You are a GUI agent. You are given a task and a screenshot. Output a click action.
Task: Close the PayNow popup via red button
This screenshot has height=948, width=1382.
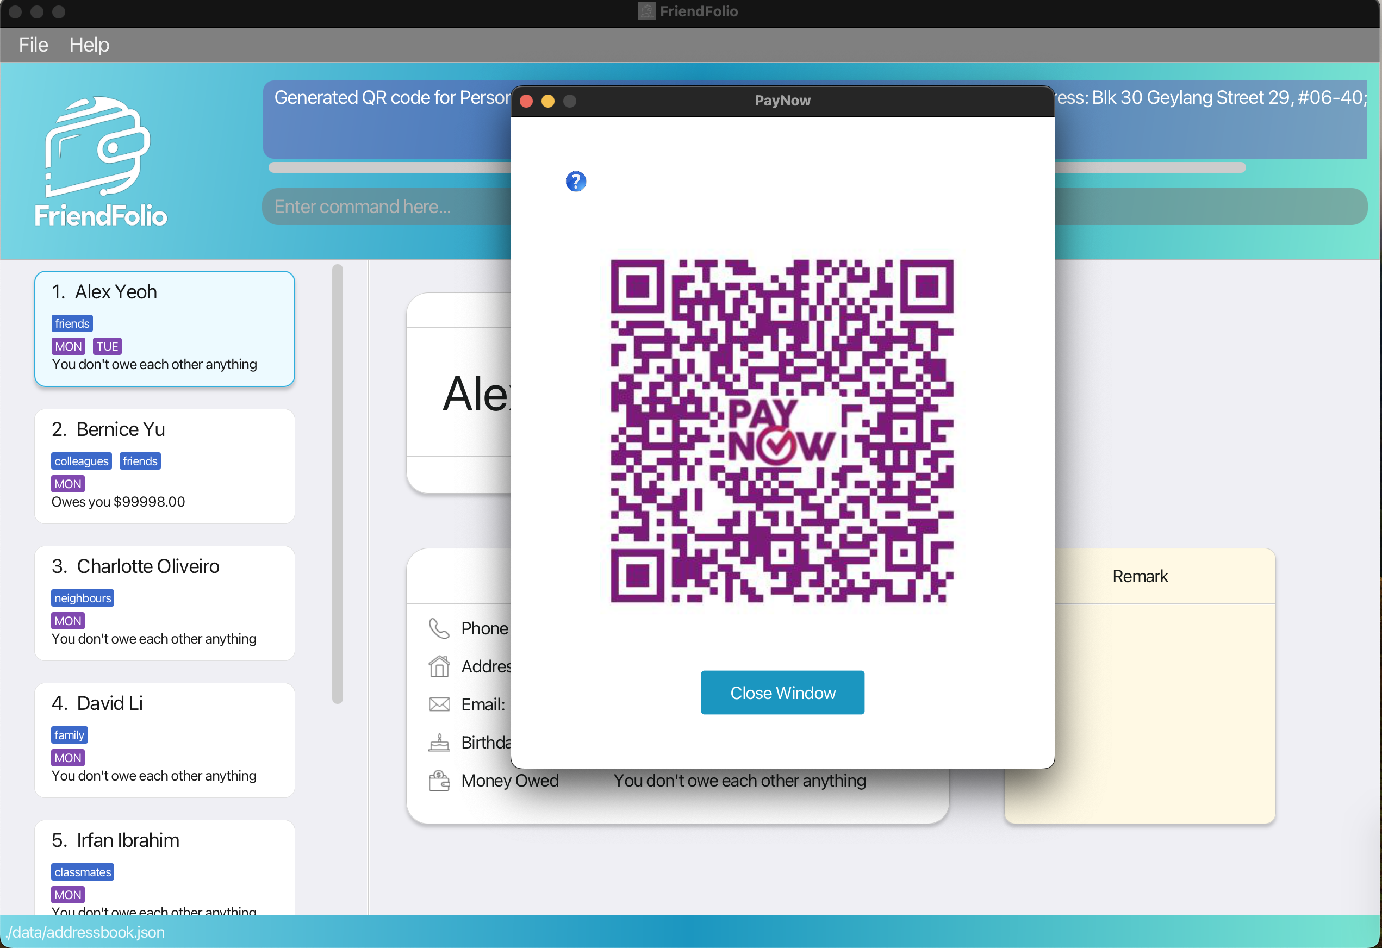pos(526,101)
